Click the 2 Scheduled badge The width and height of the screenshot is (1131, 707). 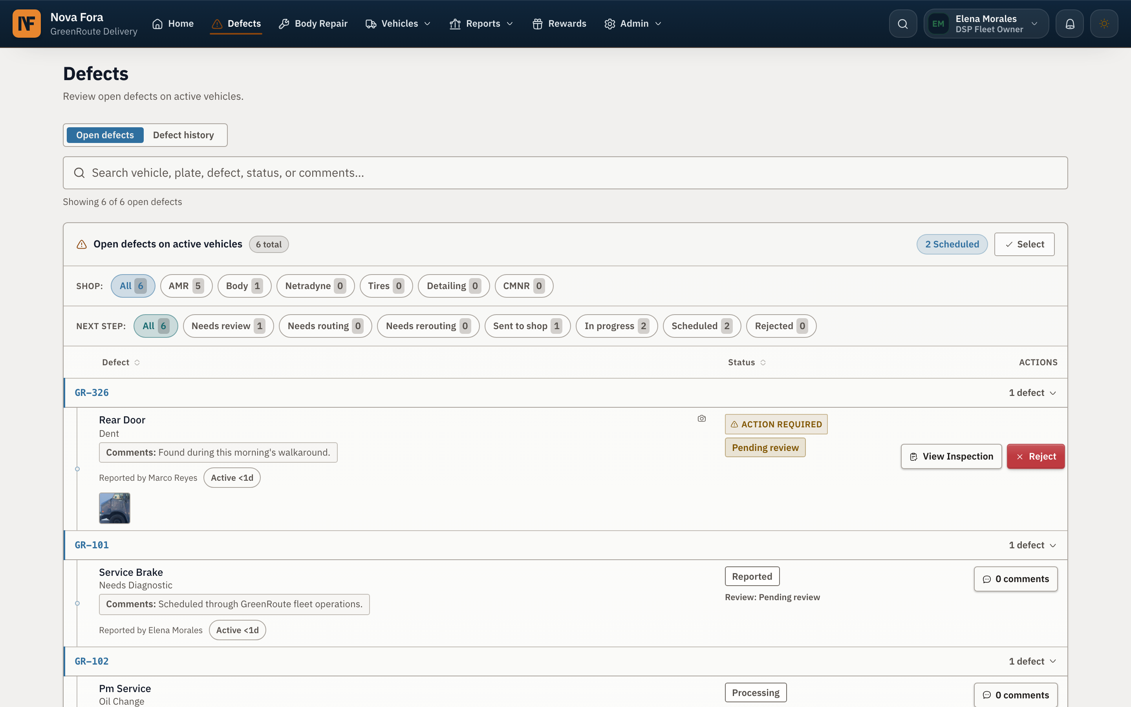coord(952,244)
